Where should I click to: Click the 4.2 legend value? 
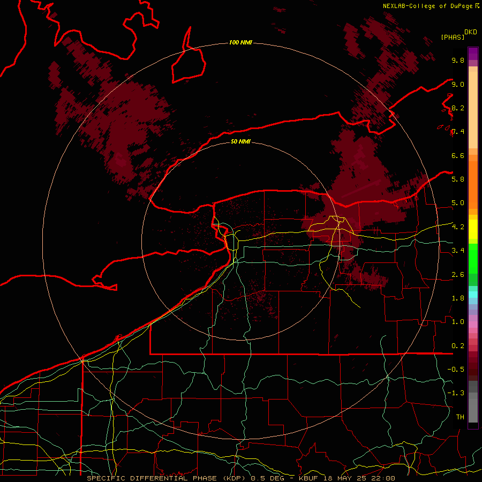coord(458,227)
